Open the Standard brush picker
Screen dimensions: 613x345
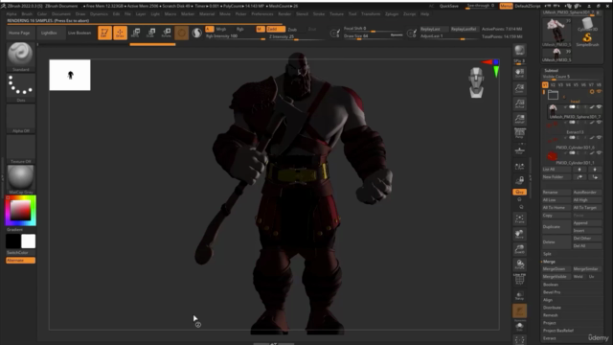pos(20,57)
